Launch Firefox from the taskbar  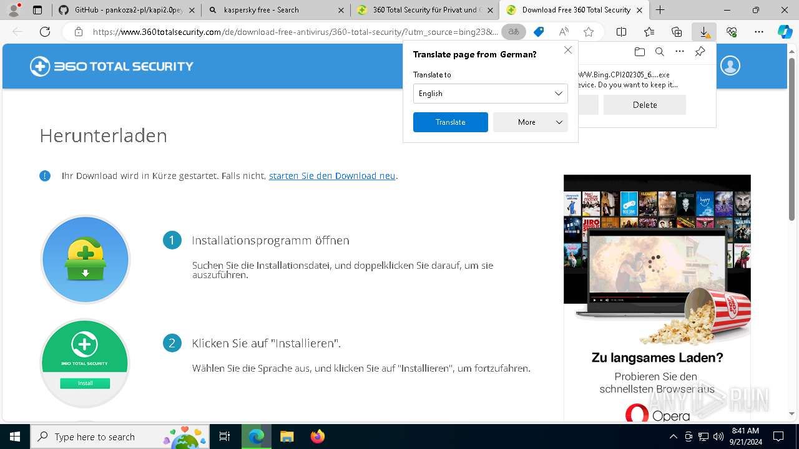[317, 437]
